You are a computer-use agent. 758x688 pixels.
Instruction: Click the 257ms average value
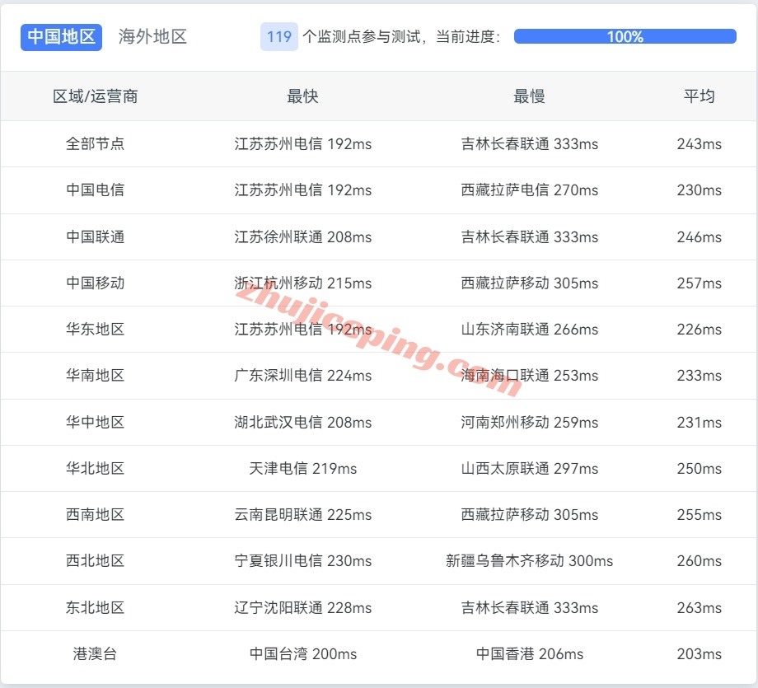[699, 283]
